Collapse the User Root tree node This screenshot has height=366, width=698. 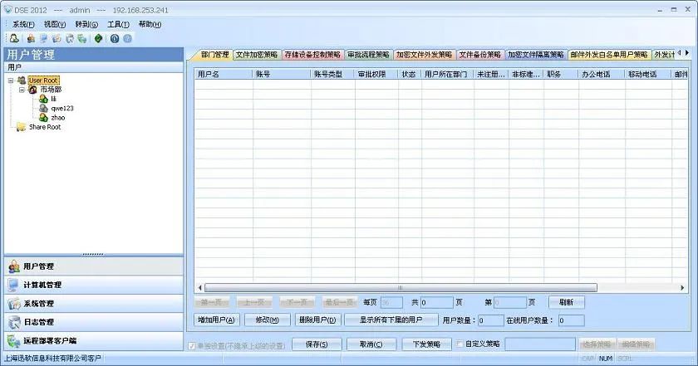pyautogui.click(x=11, y=81)
